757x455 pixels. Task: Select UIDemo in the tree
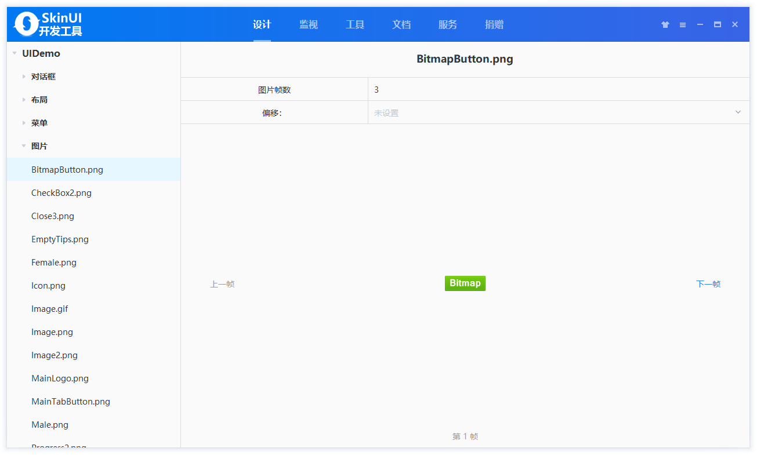(x=41, y=53)
